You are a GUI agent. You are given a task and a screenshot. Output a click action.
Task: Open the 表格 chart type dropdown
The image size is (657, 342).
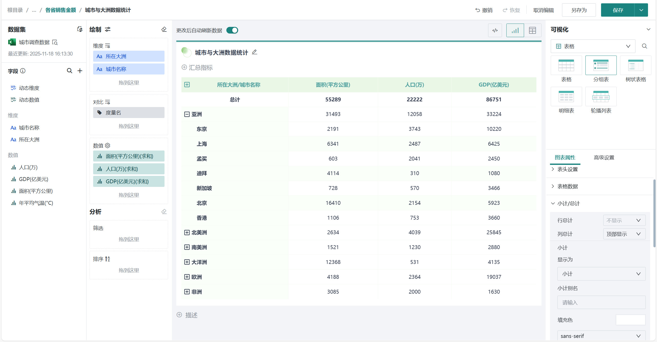593,46
